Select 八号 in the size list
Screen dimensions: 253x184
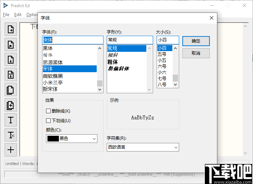click(165, 84)
